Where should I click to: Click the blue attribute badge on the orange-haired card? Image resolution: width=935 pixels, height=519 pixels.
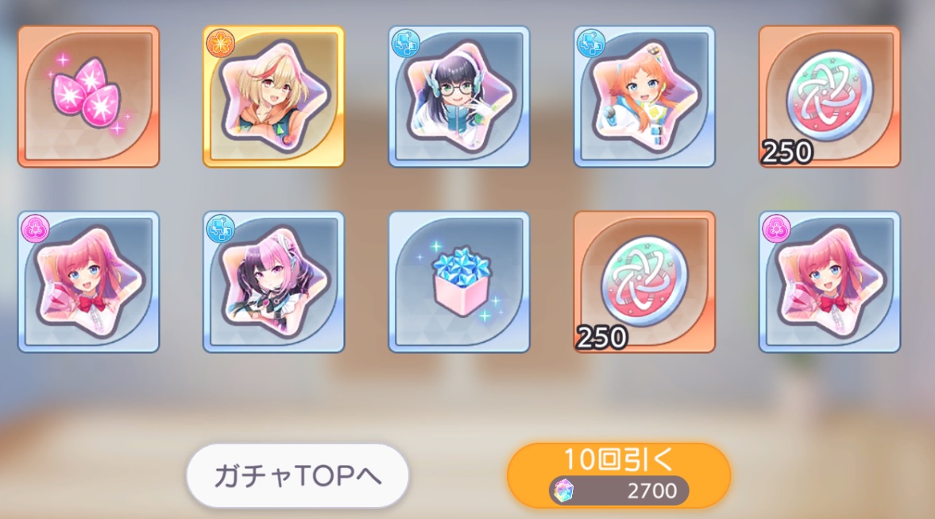[591, 44]
